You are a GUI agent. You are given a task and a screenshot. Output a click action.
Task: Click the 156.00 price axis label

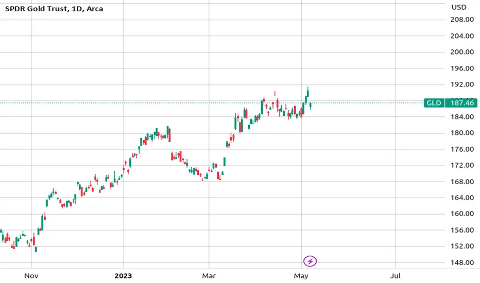click(x=462, y=230)
